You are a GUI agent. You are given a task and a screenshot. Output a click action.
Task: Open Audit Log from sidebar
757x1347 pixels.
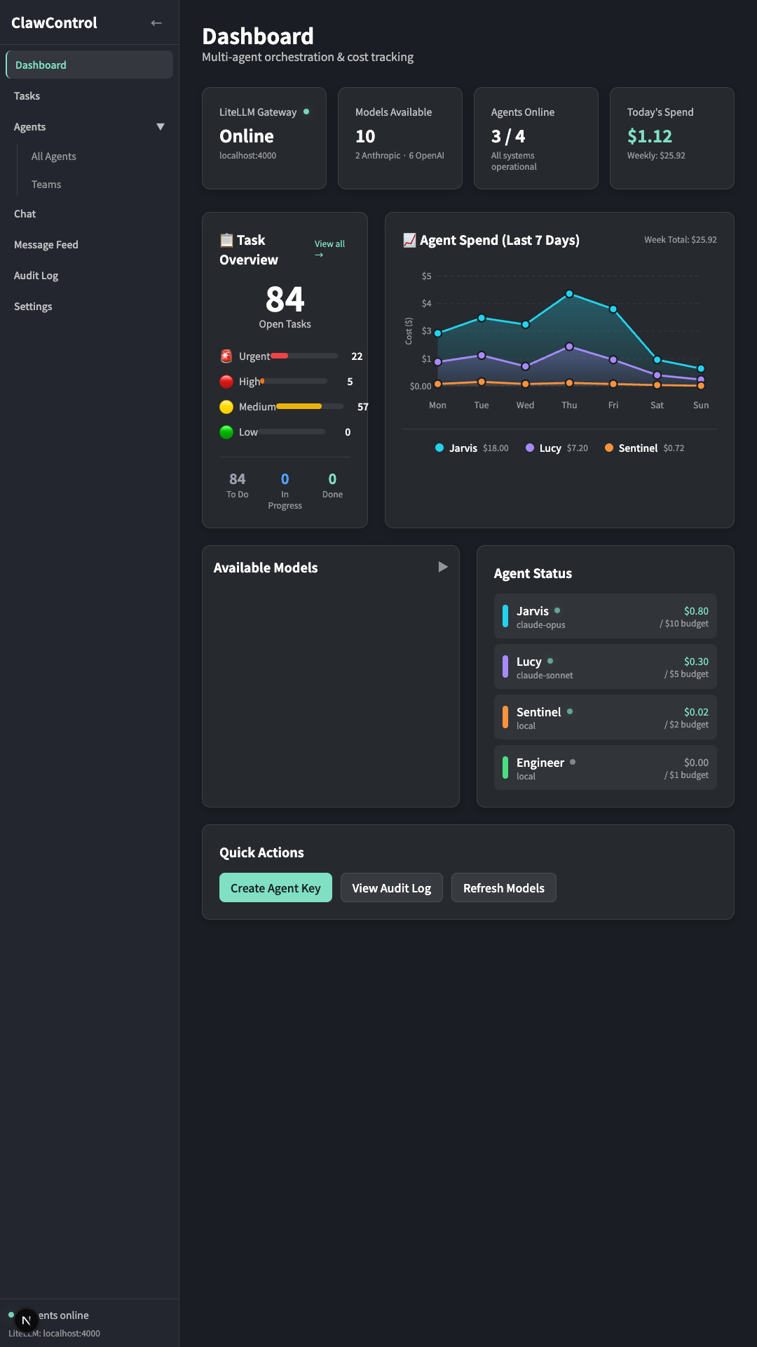pyautogui.click(x=89, y=276)
